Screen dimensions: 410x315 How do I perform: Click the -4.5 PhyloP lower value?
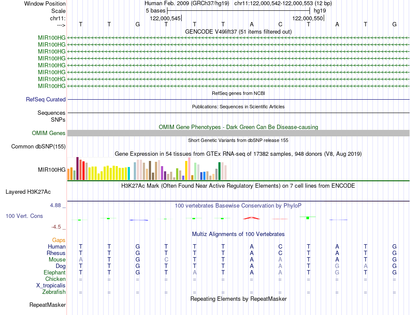click(x=56, y=227)
